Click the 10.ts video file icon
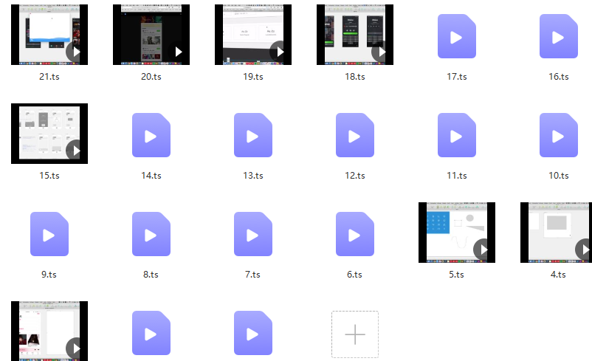 pyautogui.click(x=558, y=135)
